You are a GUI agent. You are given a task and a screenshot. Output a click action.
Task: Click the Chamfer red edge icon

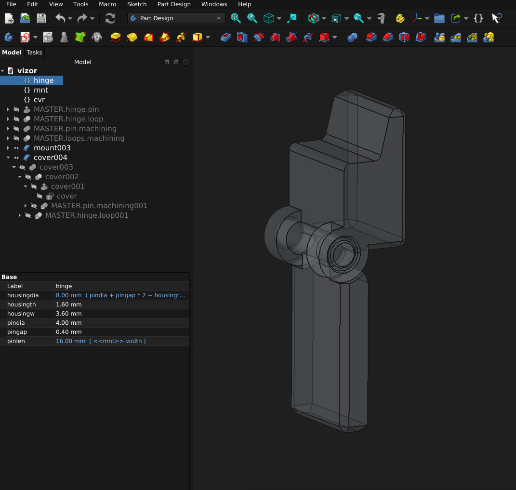point(388,37)
